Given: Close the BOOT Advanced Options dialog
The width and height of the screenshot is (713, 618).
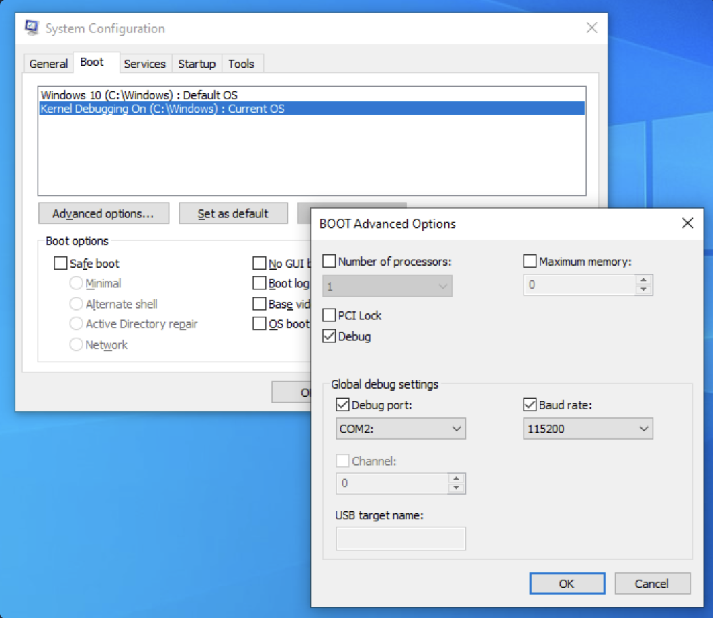Looking at the screenshot, I should (x=687, y=223).
